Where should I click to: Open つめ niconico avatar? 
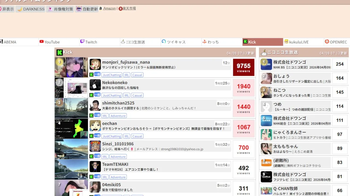(x=266, y=106)
